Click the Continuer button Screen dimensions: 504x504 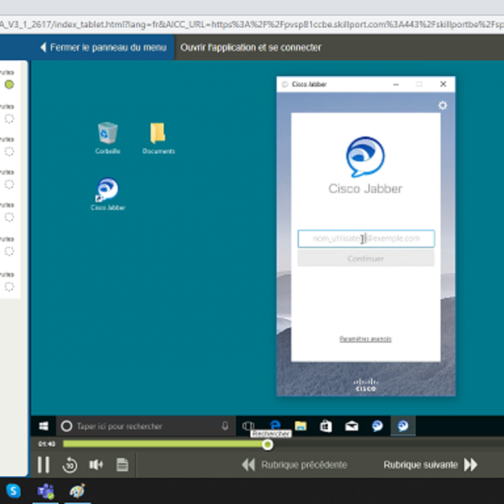click(x=366, y=258)
